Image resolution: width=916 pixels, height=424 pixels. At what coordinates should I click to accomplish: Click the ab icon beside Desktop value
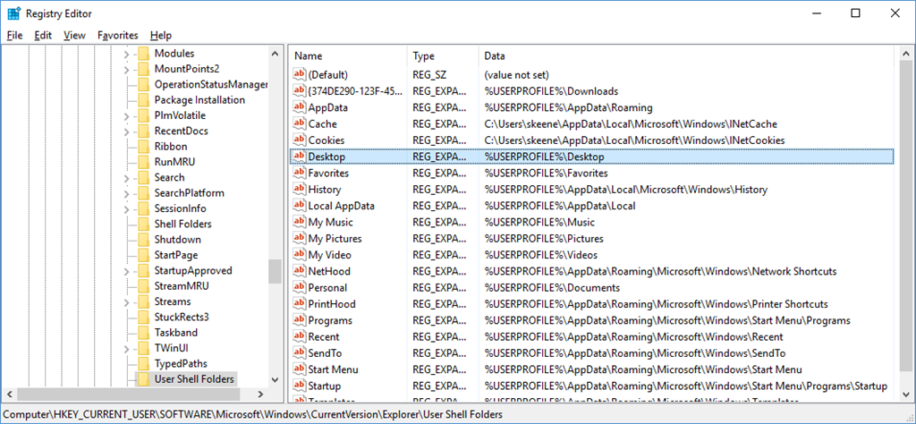pyautogui.click(x=299, y=157)
